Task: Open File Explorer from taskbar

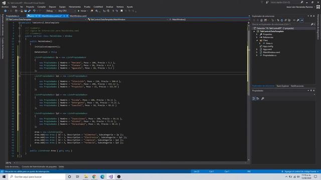Action: 86,176
